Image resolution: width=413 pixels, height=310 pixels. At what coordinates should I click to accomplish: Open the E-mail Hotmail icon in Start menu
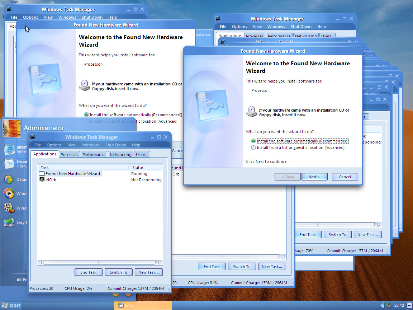click(9, 164)
